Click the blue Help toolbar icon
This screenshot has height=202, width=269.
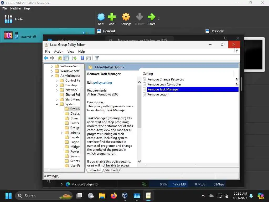point(82,58)
